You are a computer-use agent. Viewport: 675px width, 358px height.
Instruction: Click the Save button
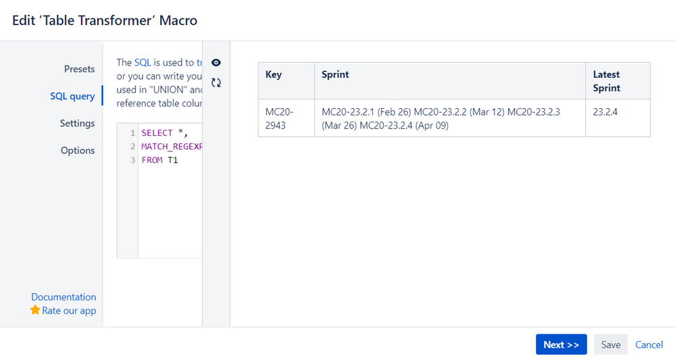tap(610, 344)
